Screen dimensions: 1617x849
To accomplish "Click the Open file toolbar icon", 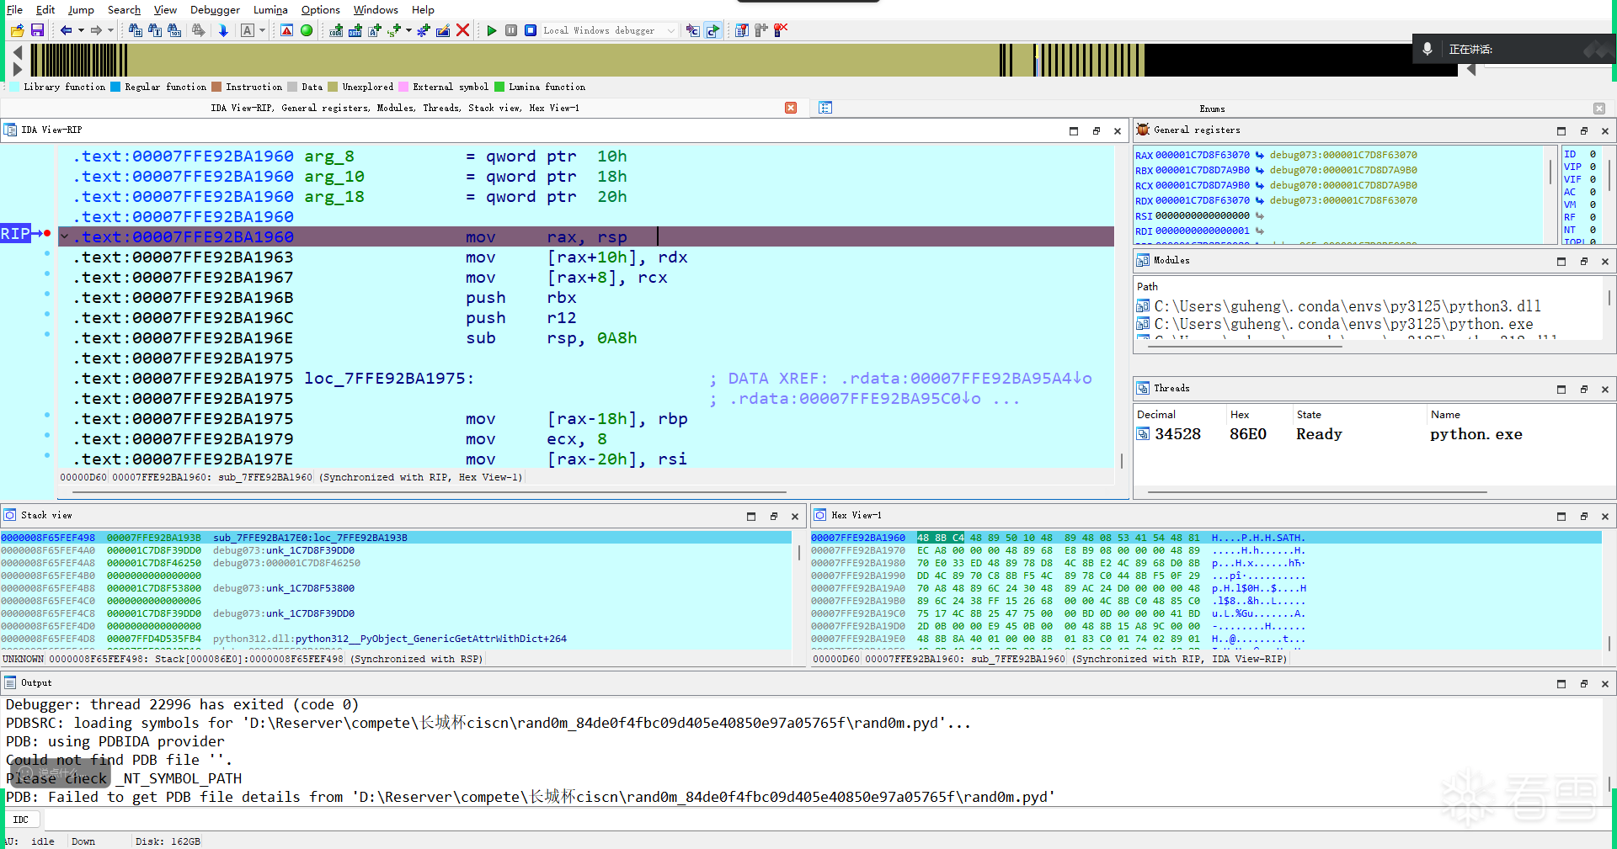I will tap(17, 30).
